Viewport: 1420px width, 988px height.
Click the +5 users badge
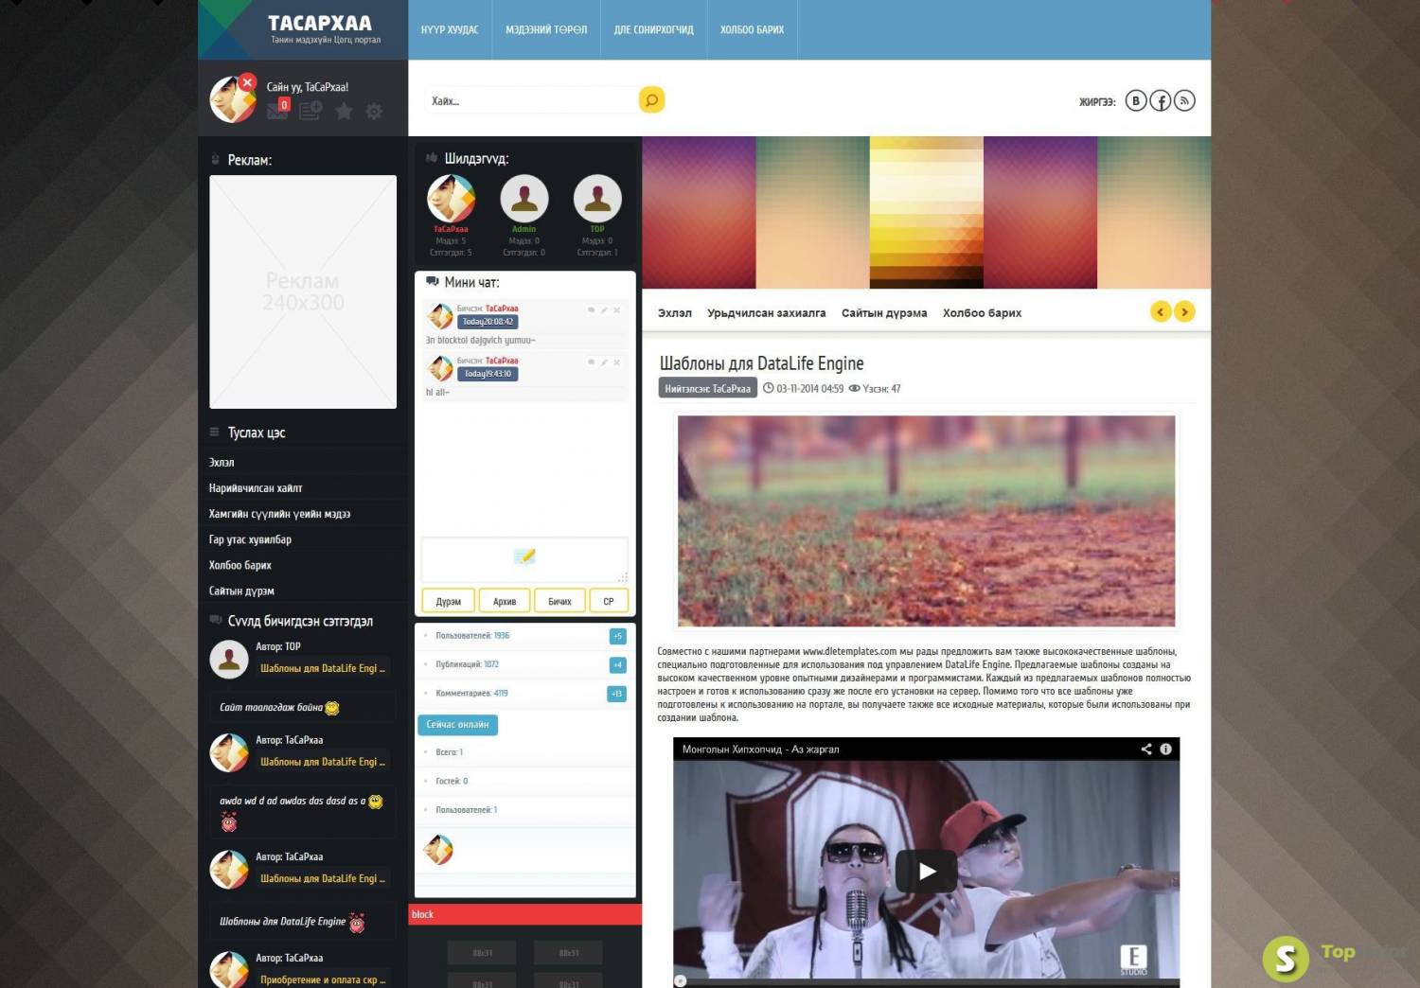(617, 636)
